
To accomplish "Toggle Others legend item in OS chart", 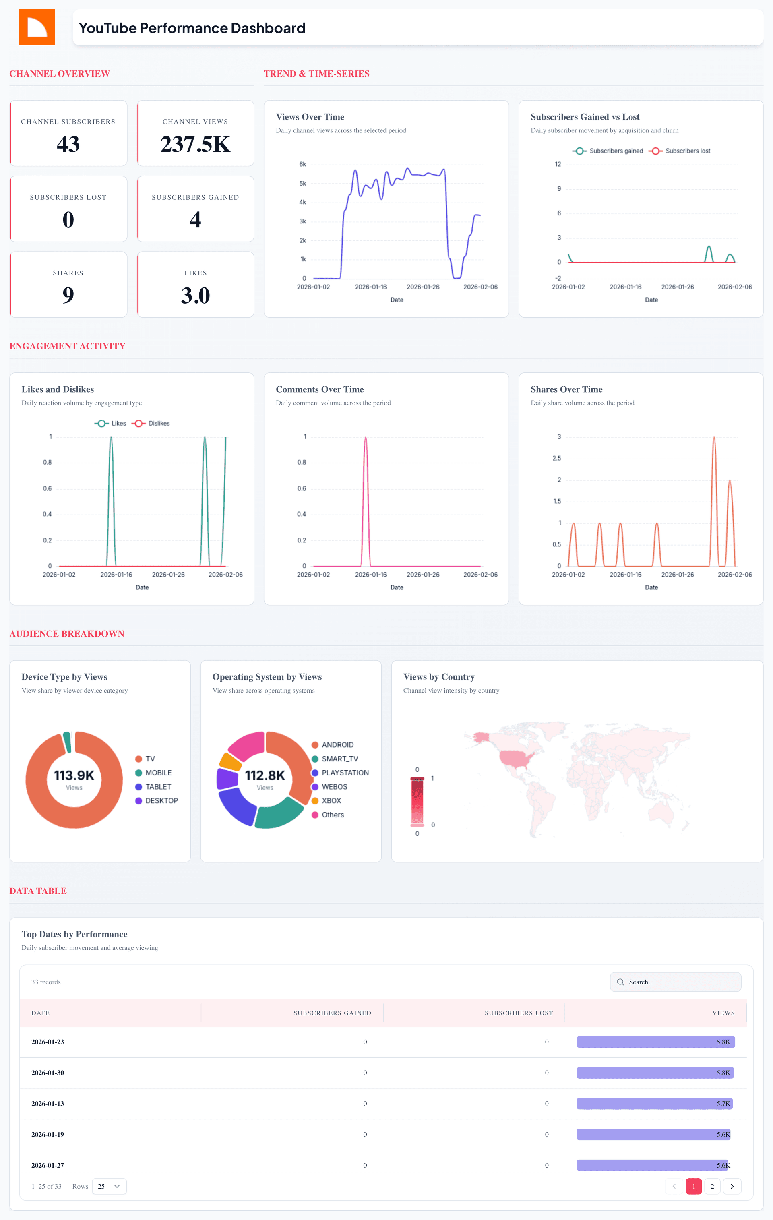I will pos(328,815).
